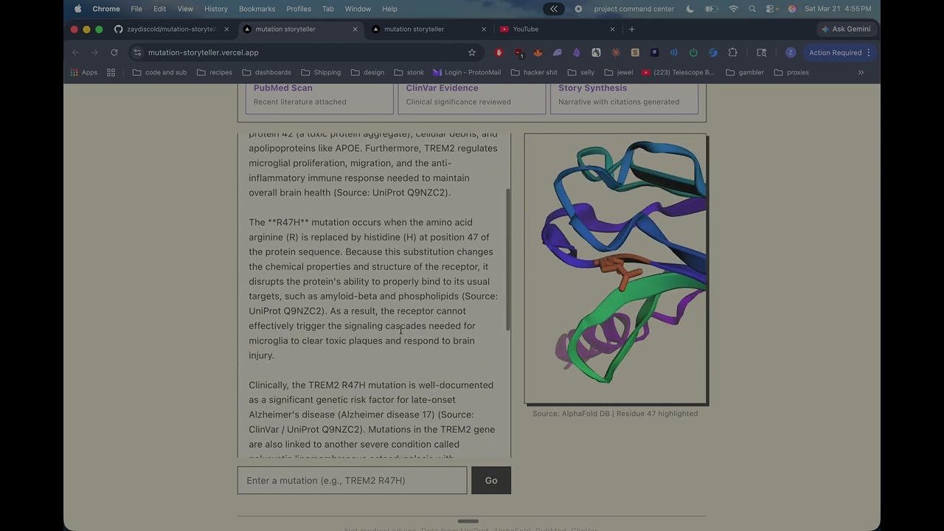Open the tan S extension icon
944x531 pixels.
click(x=635, y=52)
